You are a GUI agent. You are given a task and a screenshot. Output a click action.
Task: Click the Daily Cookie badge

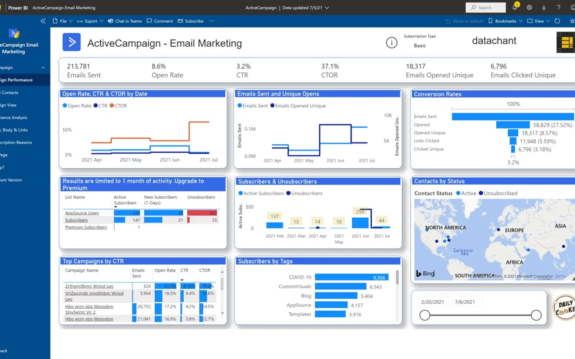tap(565, 307)
